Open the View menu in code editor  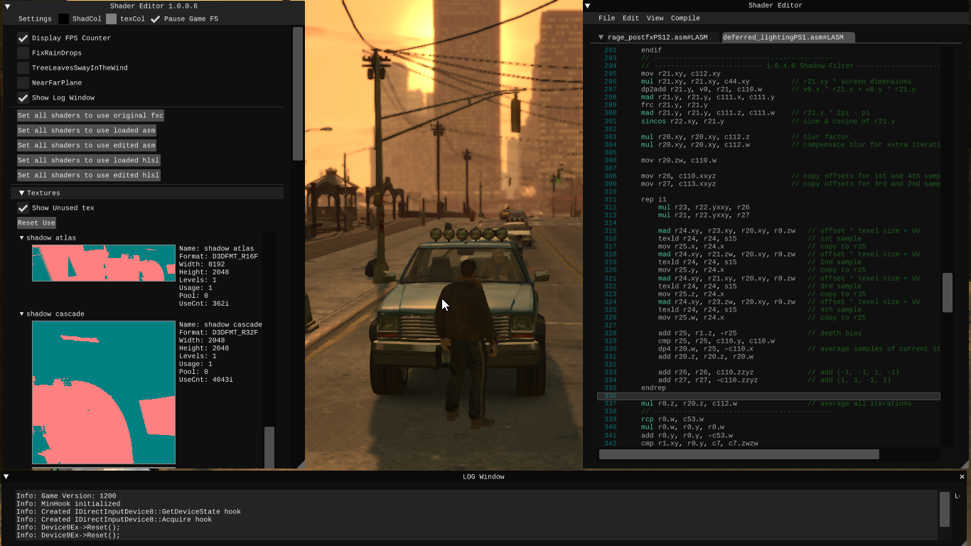[655, 18]
